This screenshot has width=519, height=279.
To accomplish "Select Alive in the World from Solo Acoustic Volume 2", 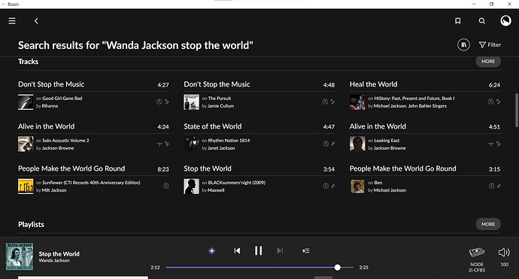I will coord(47,126).
